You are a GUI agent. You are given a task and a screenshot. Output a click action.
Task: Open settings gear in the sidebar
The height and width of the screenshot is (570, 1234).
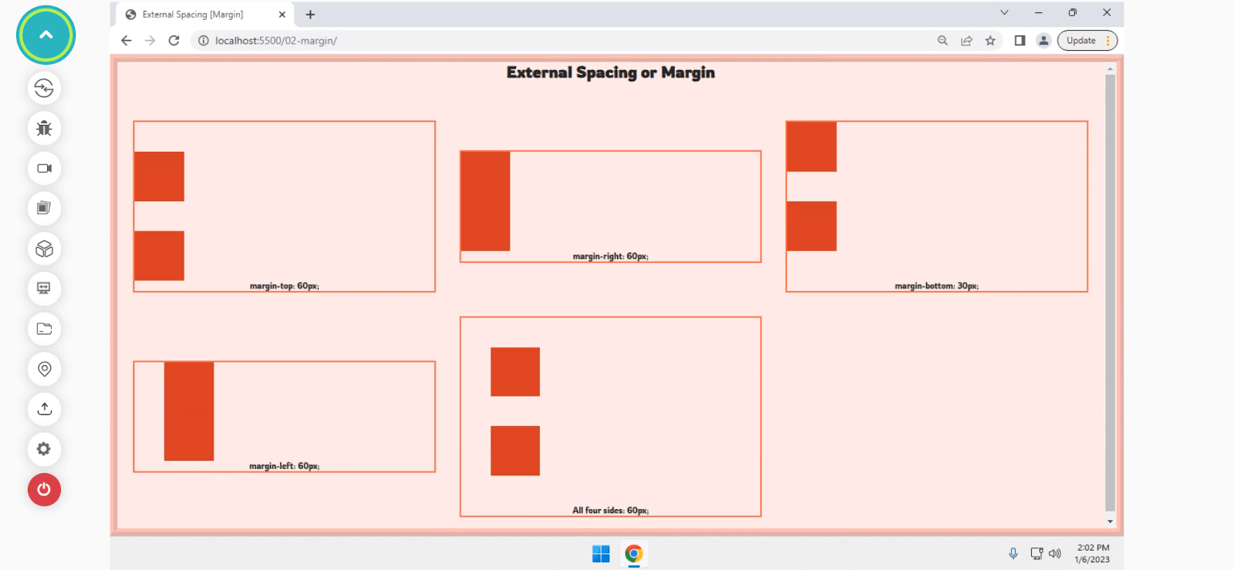44,449
